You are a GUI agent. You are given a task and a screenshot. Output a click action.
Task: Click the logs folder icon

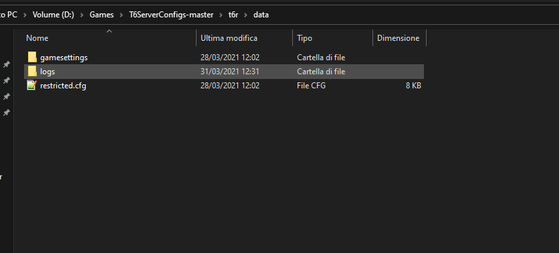tap(32, 72)
